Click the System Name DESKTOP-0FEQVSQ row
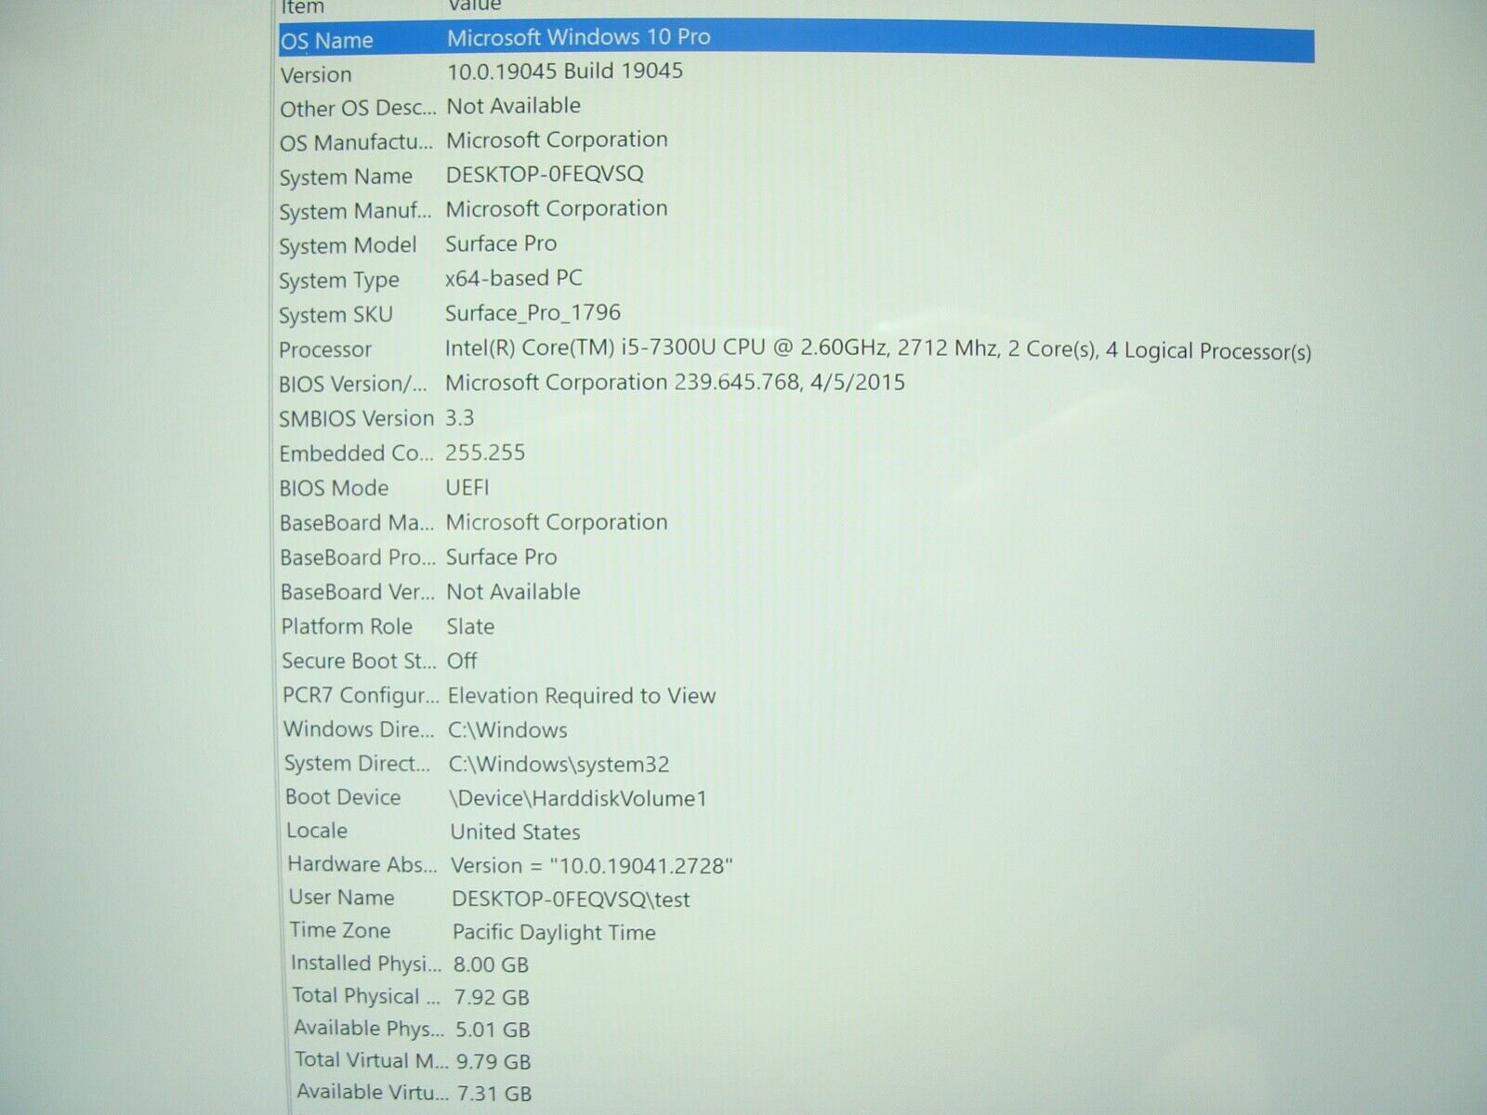The image size is (1487, 1115). (796, 177)
